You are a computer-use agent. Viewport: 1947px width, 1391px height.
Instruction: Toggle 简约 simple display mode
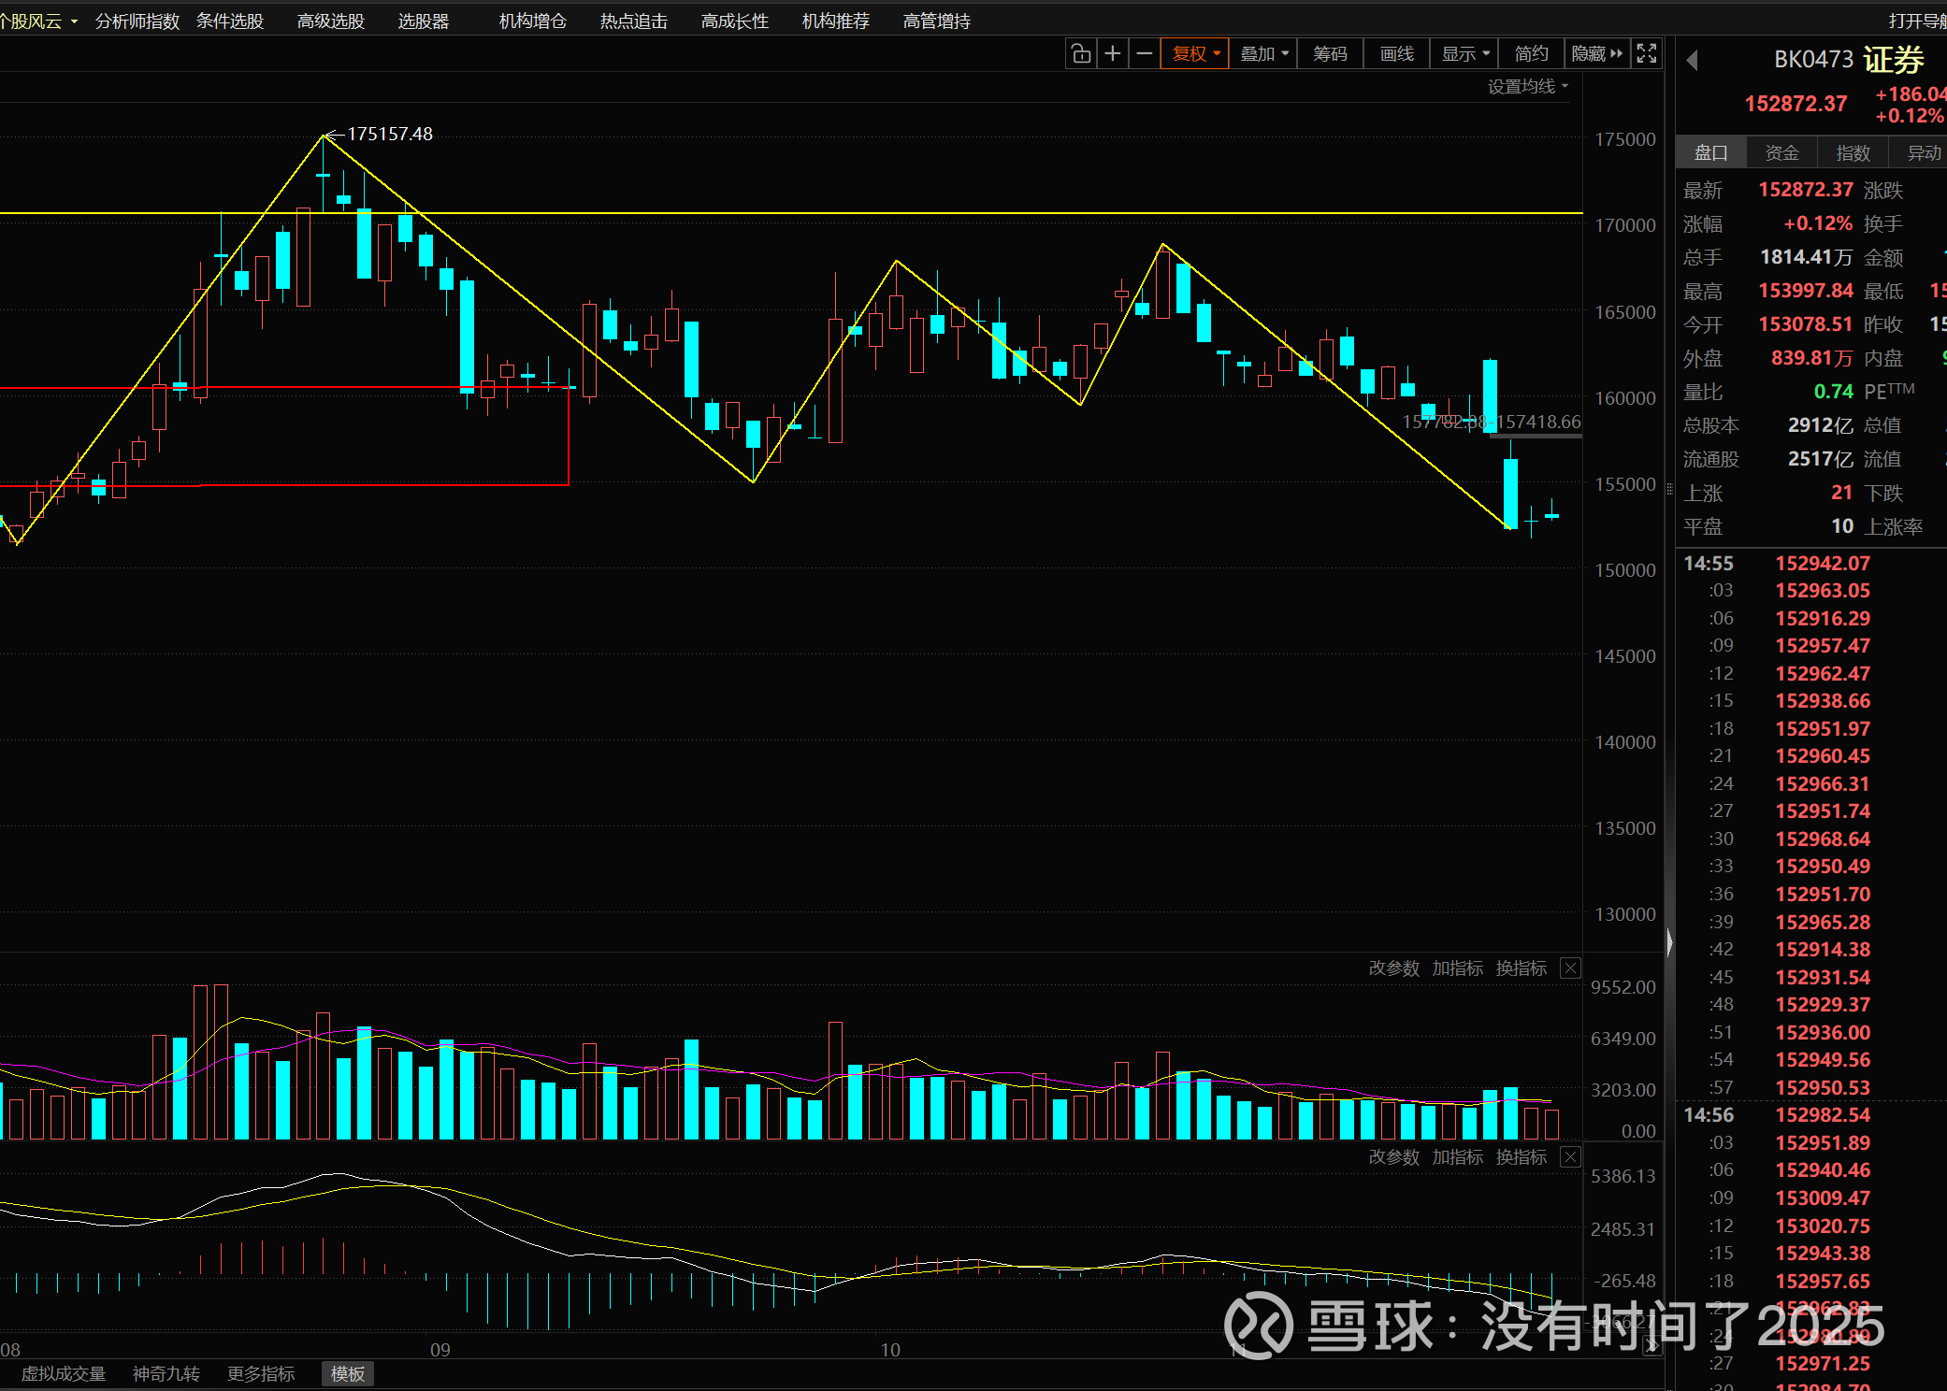point(1531,54)
